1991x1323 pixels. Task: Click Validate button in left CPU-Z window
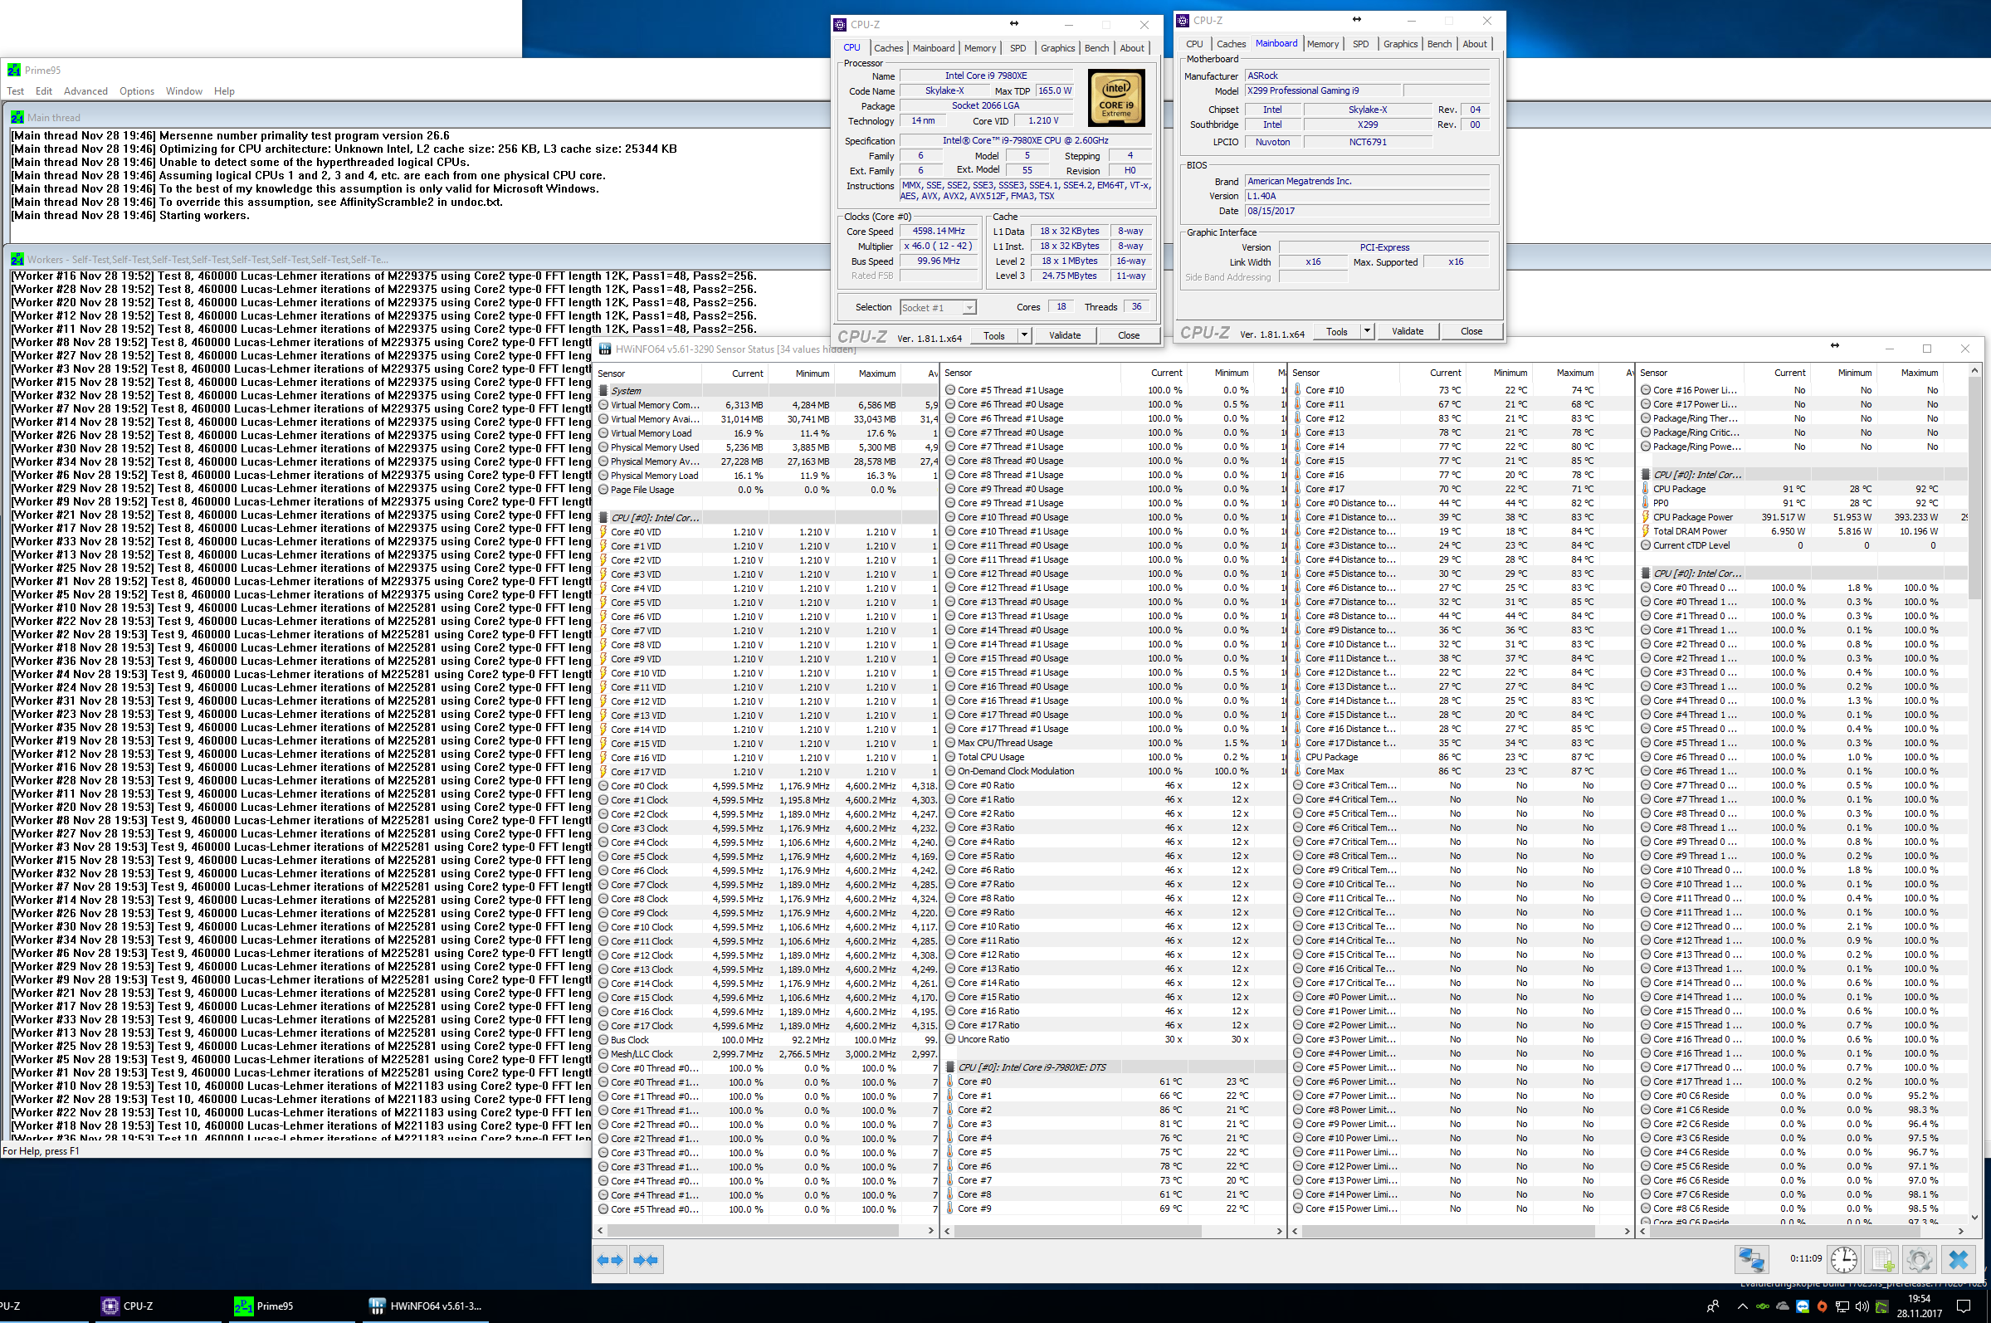tap(1064, 335)
